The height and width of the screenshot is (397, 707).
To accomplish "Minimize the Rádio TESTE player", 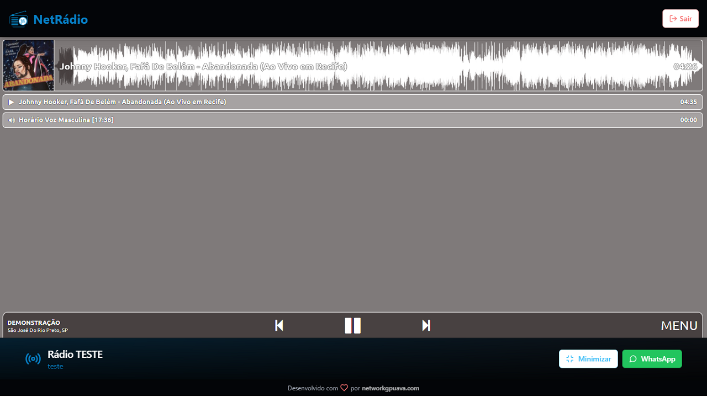I will [588, 358].
